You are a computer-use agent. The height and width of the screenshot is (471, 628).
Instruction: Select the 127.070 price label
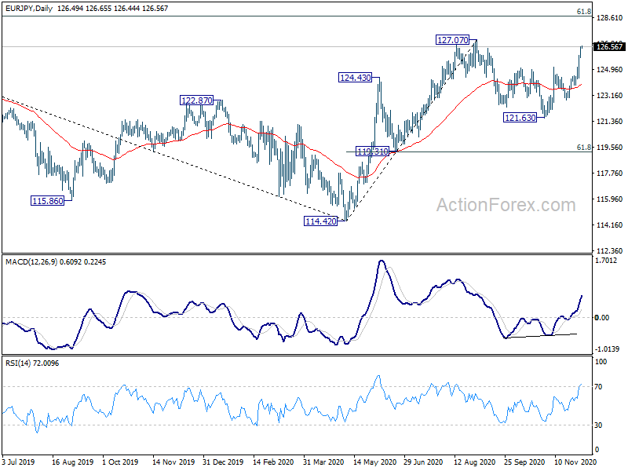coord(453,40)
